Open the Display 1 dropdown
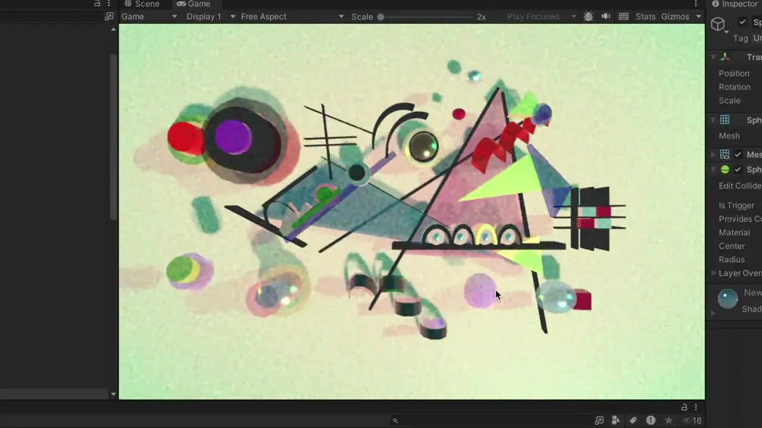 click(x=211, y=17)
